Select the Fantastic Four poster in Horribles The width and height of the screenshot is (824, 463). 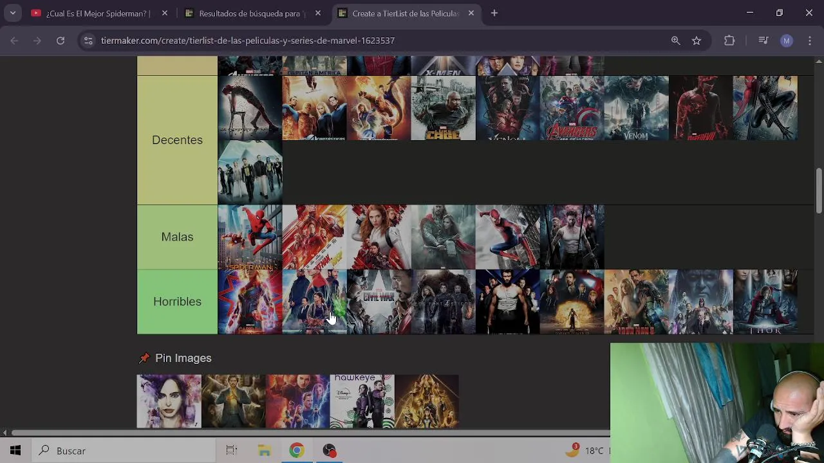click(x=443, y=302)
